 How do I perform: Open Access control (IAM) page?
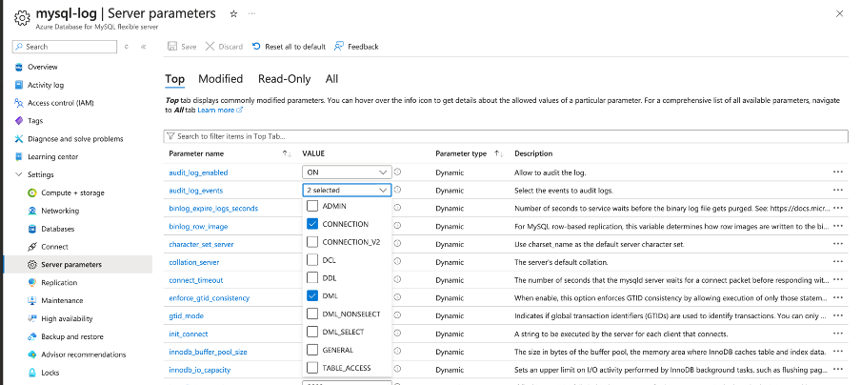click(60, 103)
